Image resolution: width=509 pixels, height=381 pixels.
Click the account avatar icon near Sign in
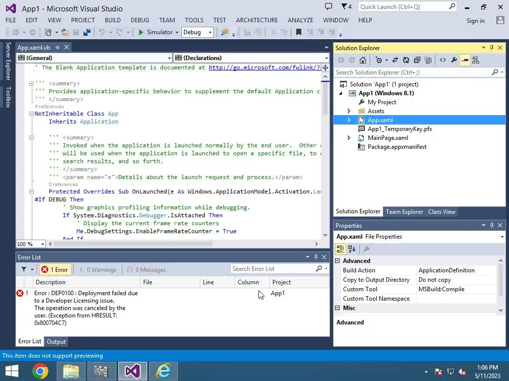click(500, 20)
